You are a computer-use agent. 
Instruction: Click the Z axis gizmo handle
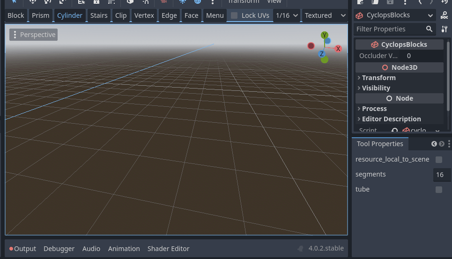tap(322, 54)
